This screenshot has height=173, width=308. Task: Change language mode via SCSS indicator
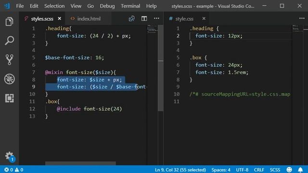coord(275,170)
